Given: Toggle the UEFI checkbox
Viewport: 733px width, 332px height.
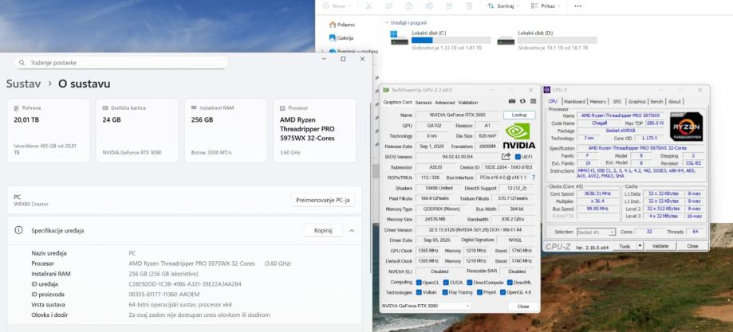Looking at the screenshot, I should 518,157.
